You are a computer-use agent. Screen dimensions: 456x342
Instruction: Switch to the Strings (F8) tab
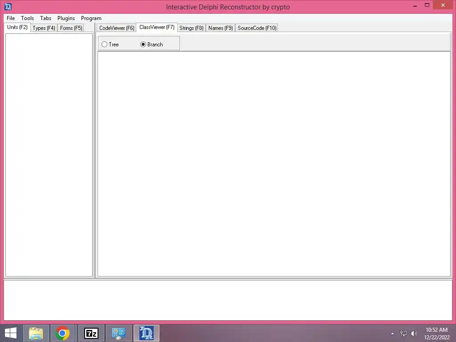click(191, 28)
